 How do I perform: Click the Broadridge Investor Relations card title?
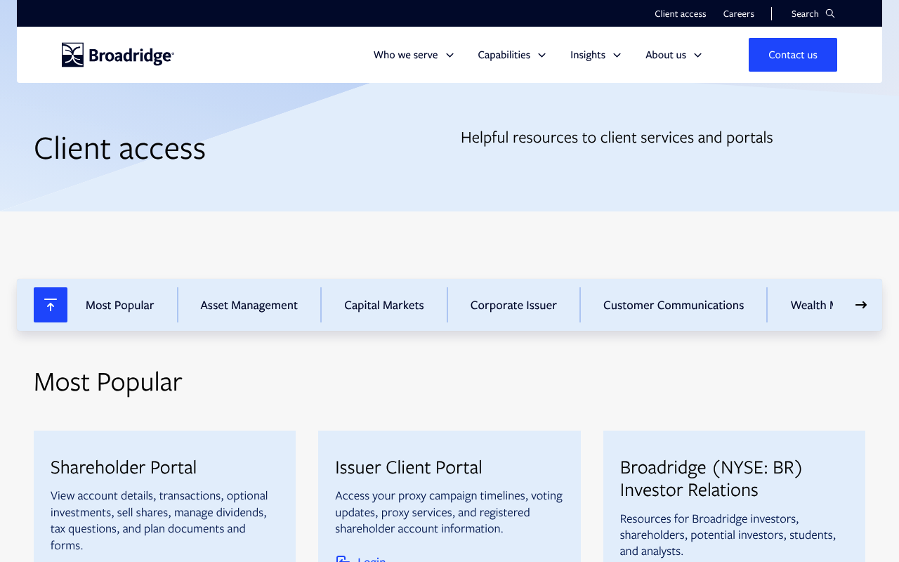click(x=711, y=478)
